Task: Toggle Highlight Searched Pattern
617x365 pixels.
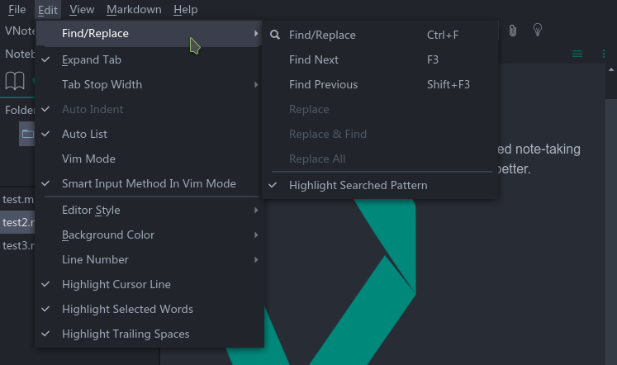Action: pyautogui.click(x=380, y=185)
